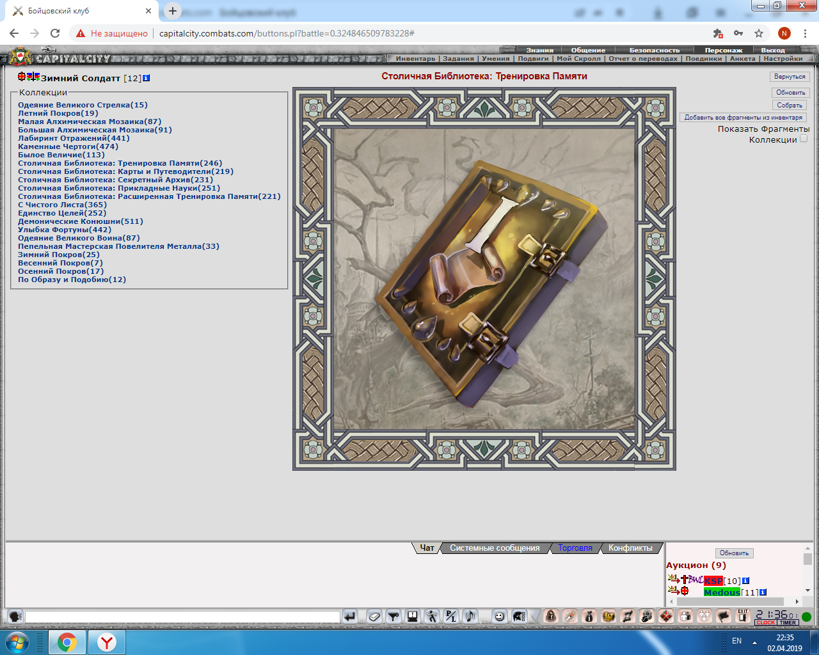Click the green status circle indicator
Image resolution: width=819 pixels, height=655 pixels.
[x=807, y=617]
